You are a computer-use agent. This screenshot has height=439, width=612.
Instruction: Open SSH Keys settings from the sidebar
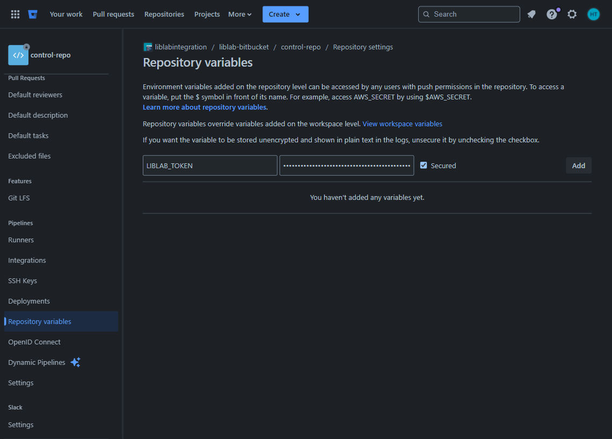tap(23, 280)
